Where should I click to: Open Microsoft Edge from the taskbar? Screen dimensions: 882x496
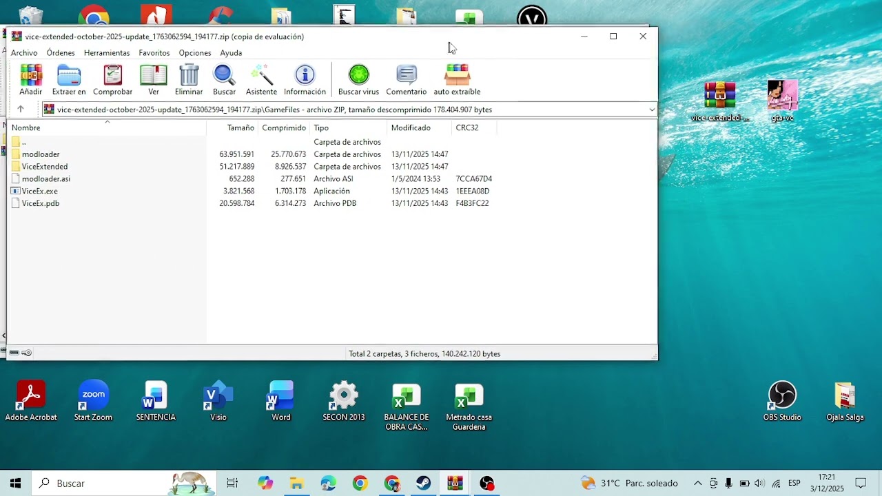click(328, 483)
